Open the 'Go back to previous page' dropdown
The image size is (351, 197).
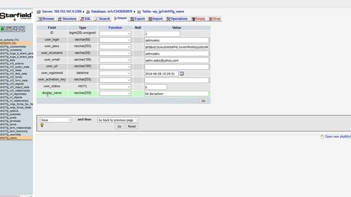tap(118, 120)
